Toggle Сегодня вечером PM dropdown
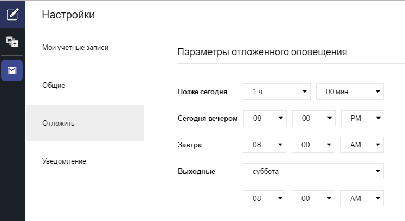 363,118
